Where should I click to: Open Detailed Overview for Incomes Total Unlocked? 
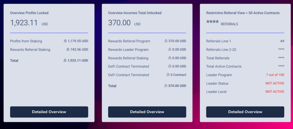(x=147, y=112)
